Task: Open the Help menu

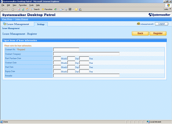Action: point(38,5)
